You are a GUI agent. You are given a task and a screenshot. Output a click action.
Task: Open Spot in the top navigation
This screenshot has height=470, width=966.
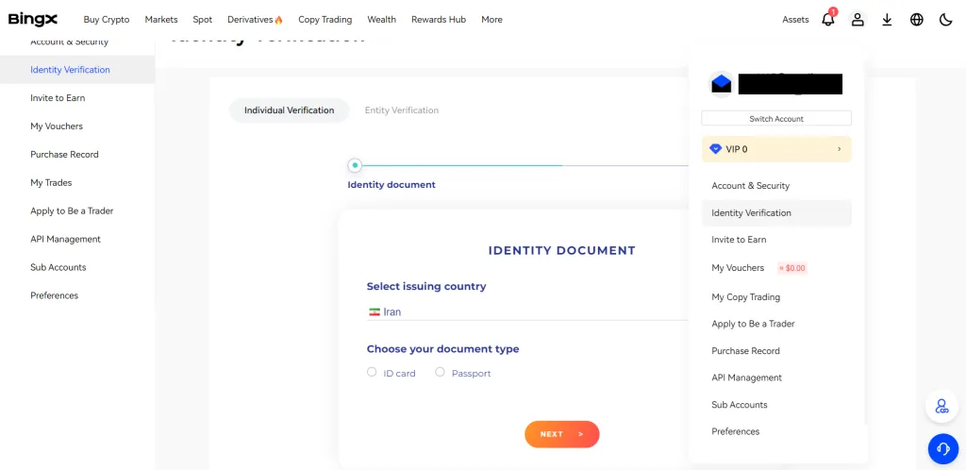(202, 20)
